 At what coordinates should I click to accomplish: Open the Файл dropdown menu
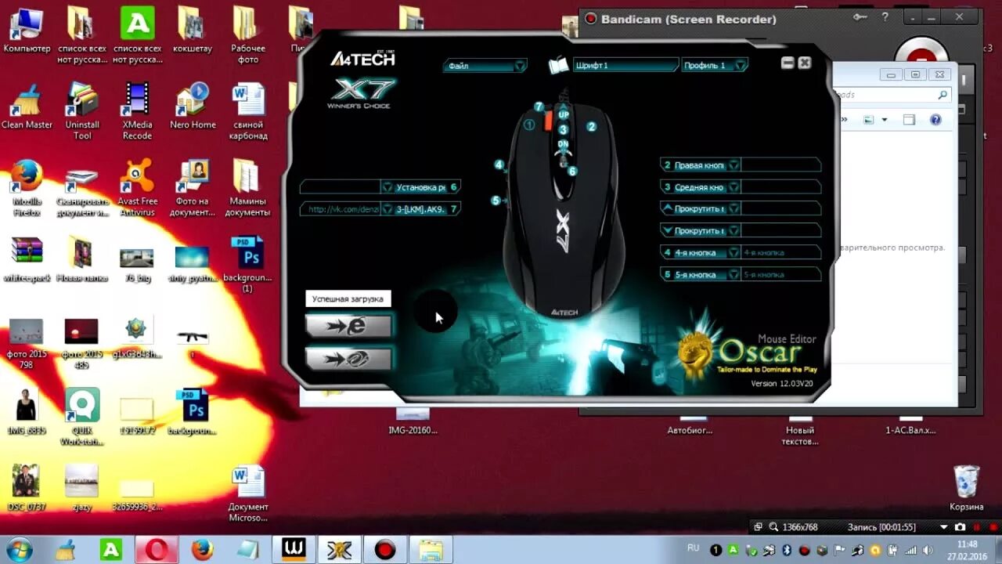point(485,66)
